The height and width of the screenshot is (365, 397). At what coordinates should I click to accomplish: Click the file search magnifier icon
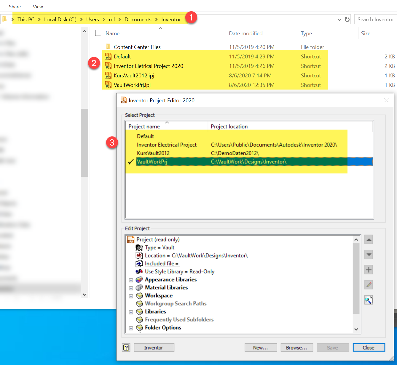tap(369, 300)
